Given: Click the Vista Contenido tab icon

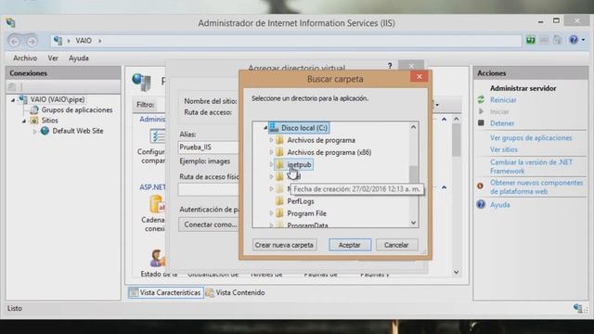Looking at the screenshot, I should [210, 293].
